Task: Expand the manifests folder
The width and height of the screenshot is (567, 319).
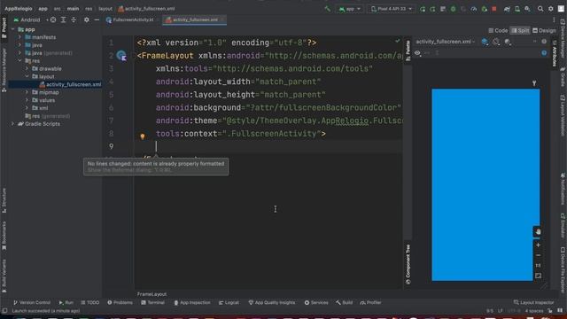Action: (x=19, y=37)
